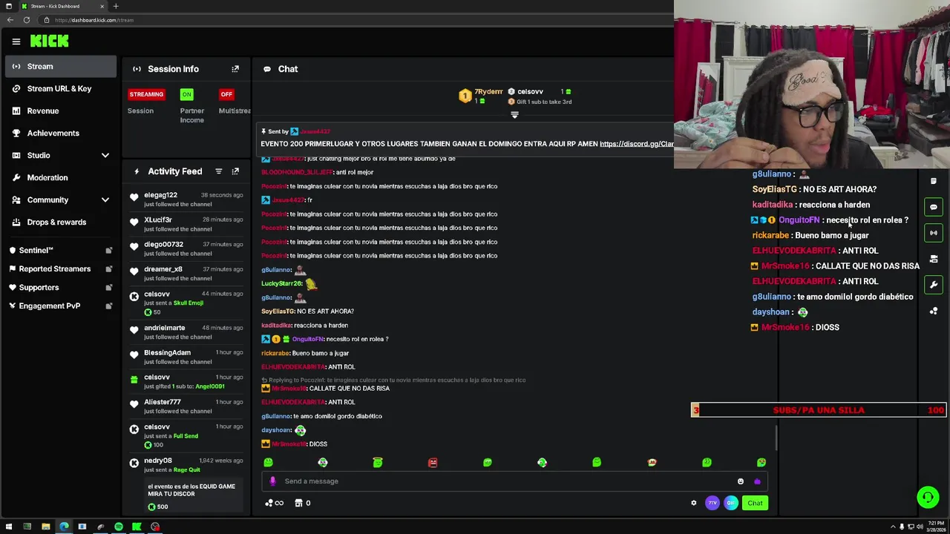The width and height of the screenshot is (950, 534).
Task: Collapse the chat leaderboard with the down chevron
Action: click(514, 115)
